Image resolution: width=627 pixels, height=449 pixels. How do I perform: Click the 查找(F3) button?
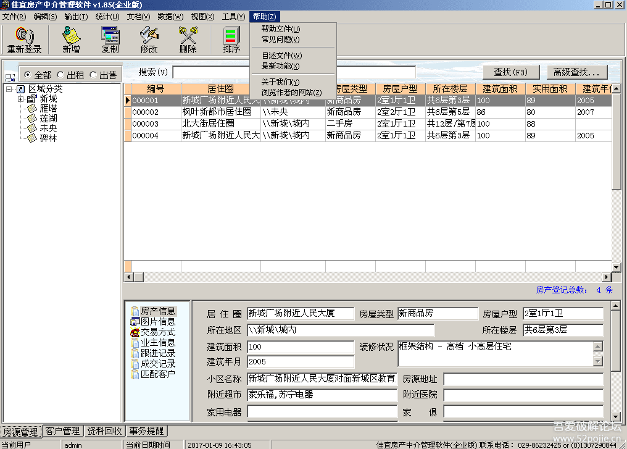[x=511, y=72]
